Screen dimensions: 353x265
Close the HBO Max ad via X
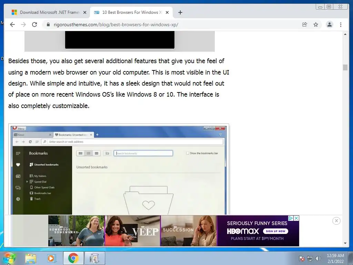pos(296,218)
